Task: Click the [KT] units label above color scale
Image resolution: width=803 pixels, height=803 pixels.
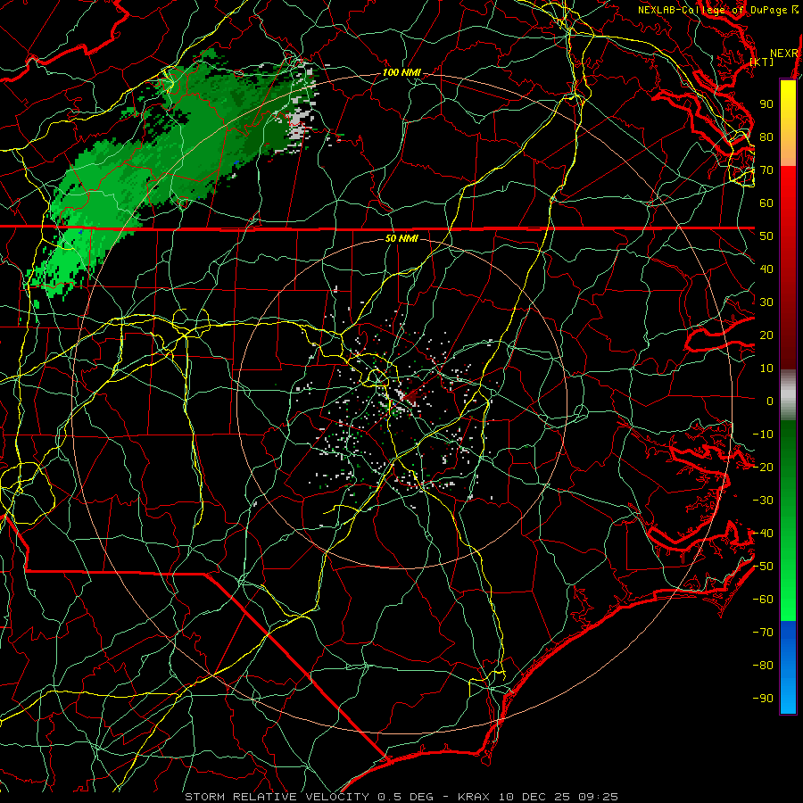Action: tap(762, 62)
